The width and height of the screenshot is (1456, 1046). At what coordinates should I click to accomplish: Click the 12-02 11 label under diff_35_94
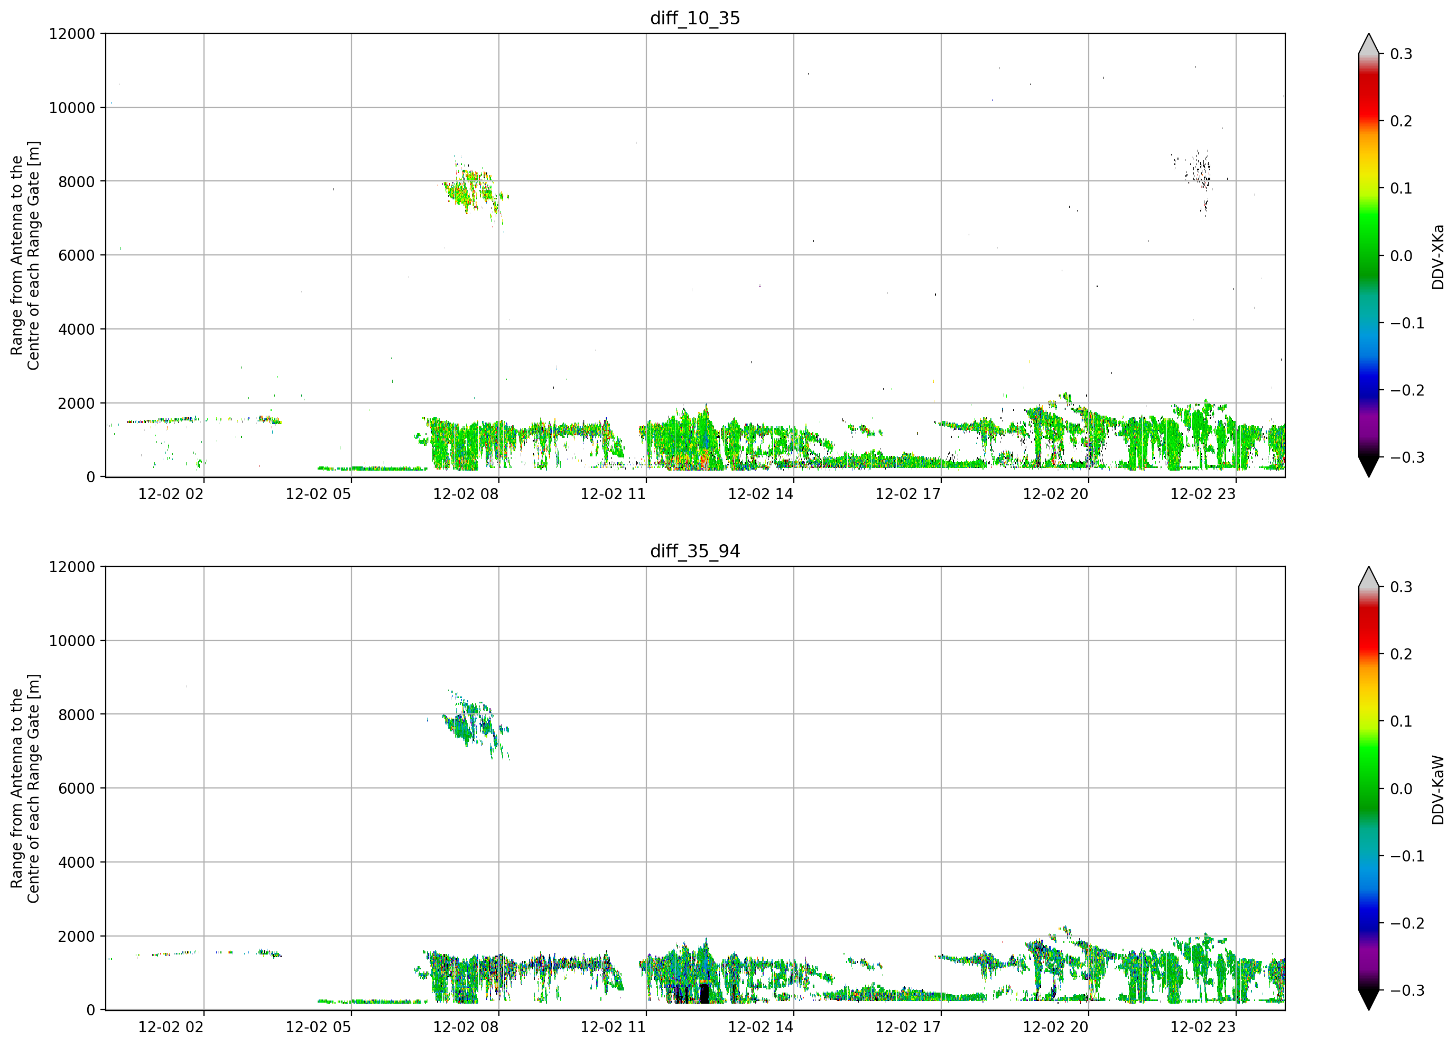[613, 1027]
